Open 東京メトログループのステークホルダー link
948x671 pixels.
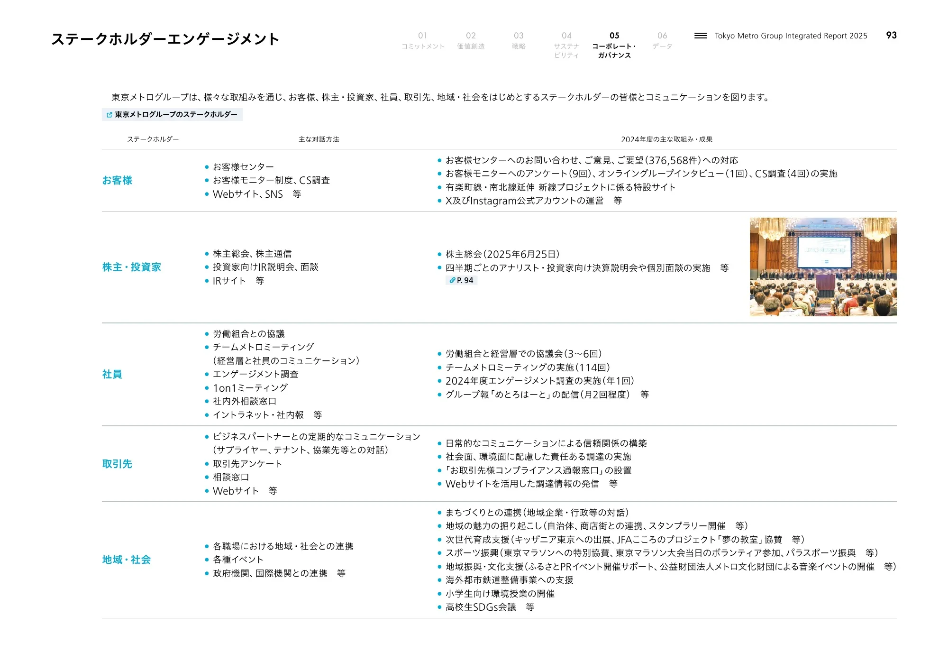pyautogui.click(x=172, y=115)
